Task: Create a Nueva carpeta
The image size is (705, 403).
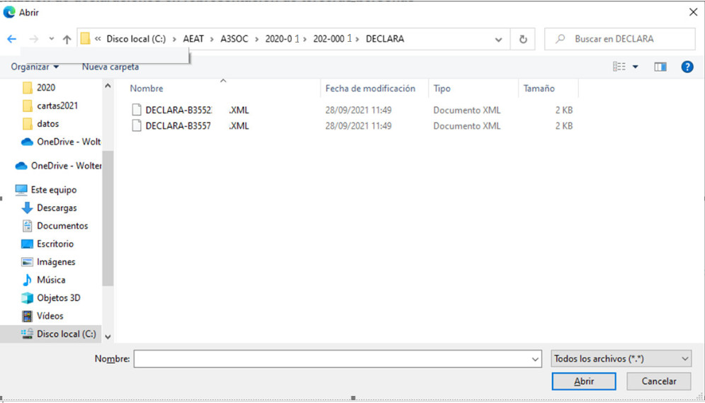Action: pos(110,67)
